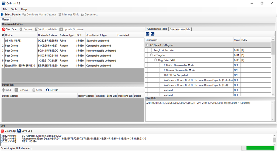This screenshot has height=151, width=277.
Task: Click the Refresh icon in Device List
Action: pyautogui.click(x=48, y=90)
